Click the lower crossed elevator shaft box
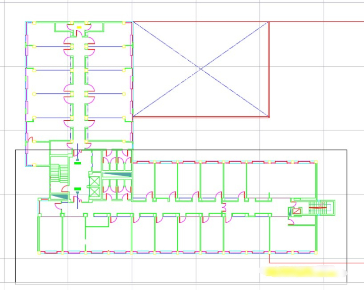Screen dimensions: 364x290 tap(94, 192)
